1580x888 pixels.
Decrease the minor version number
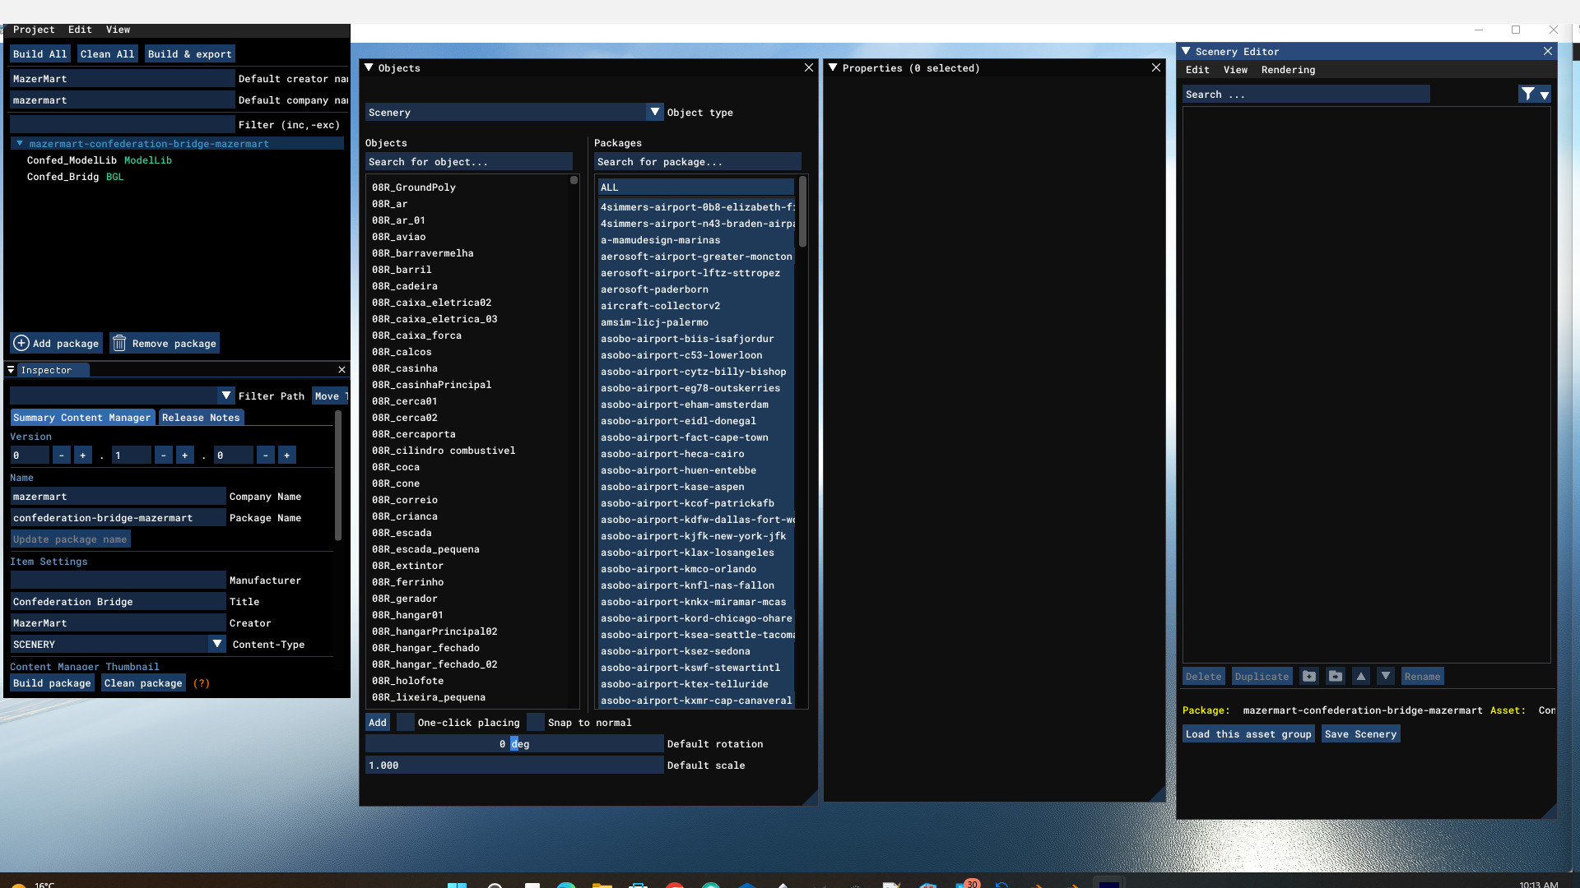pos(164,456)
